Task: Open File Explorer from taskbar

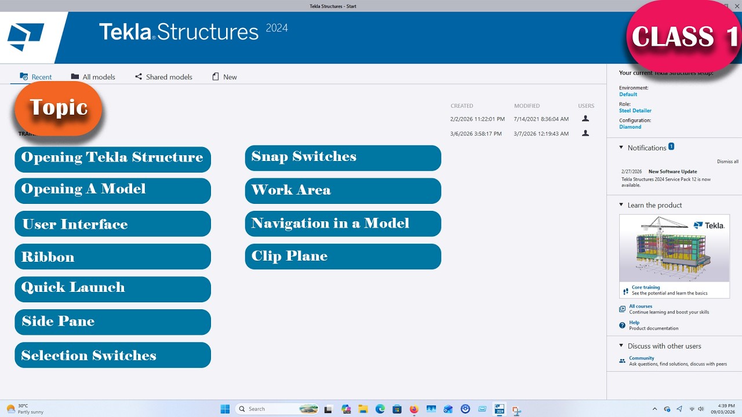Action: tap(363, 409)
